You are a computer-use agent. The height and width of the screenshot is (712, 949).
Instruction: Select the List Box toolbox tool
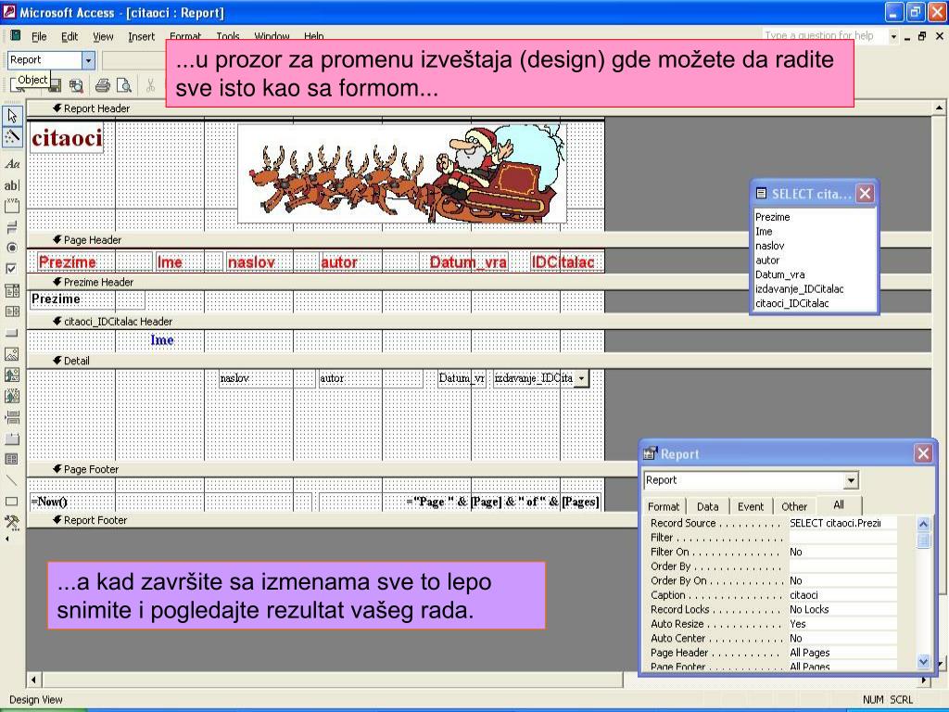(x=12, y=311)
